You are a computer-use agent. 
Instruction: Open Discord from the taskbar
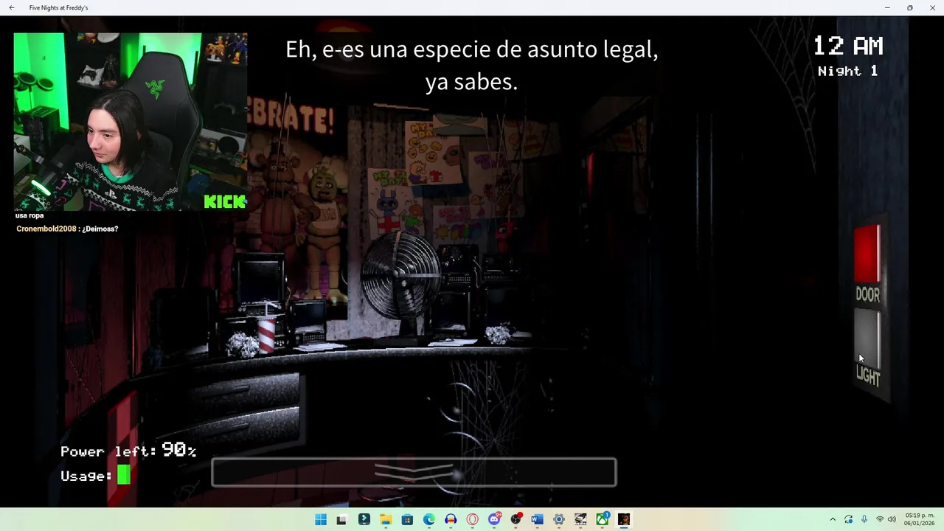coord(494,519)
